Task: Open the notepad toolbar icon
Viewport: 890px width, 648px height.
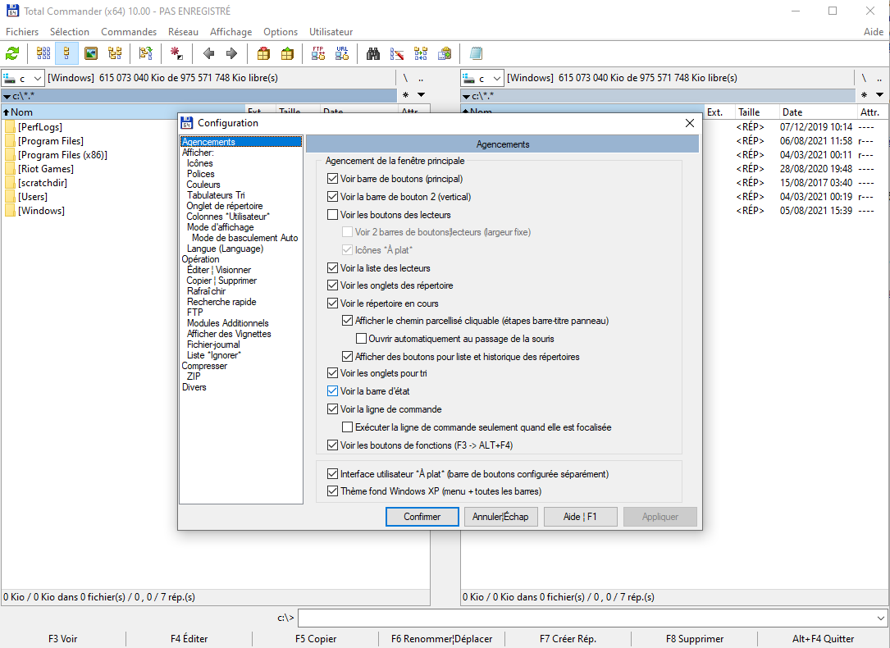Action: [x=476, y=54]
